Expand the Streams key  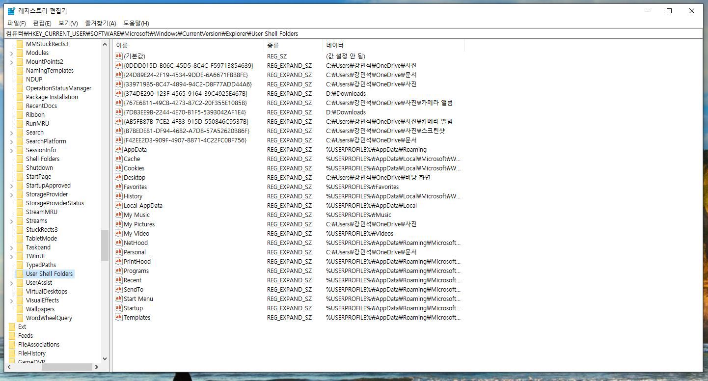point(12,221)
